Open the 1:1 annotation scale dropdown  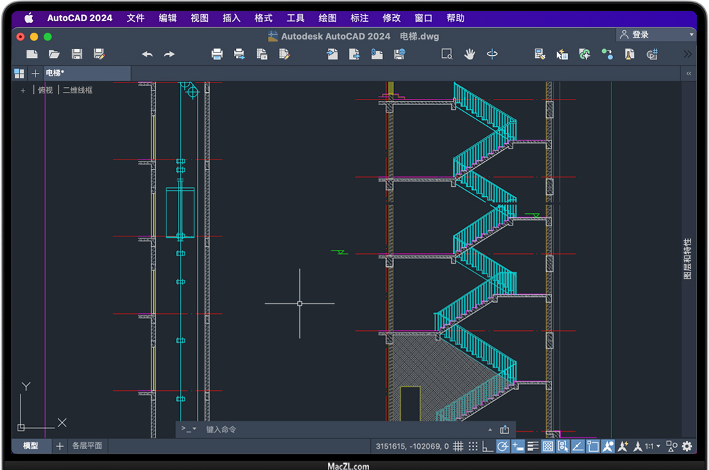652,446
